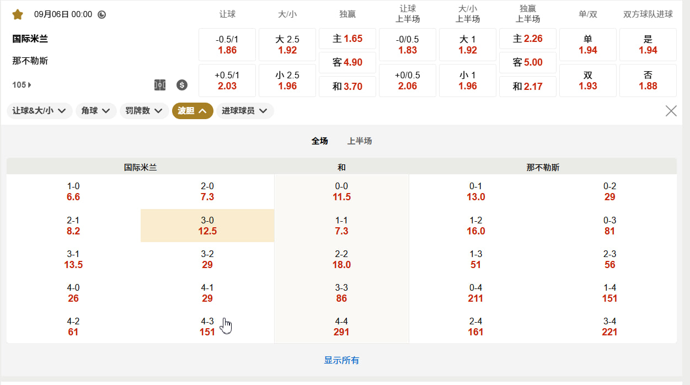Choose correct score 1-0 at 6.6
The width and height of the screenshot is (690, 385).
[x=73, y=191]
